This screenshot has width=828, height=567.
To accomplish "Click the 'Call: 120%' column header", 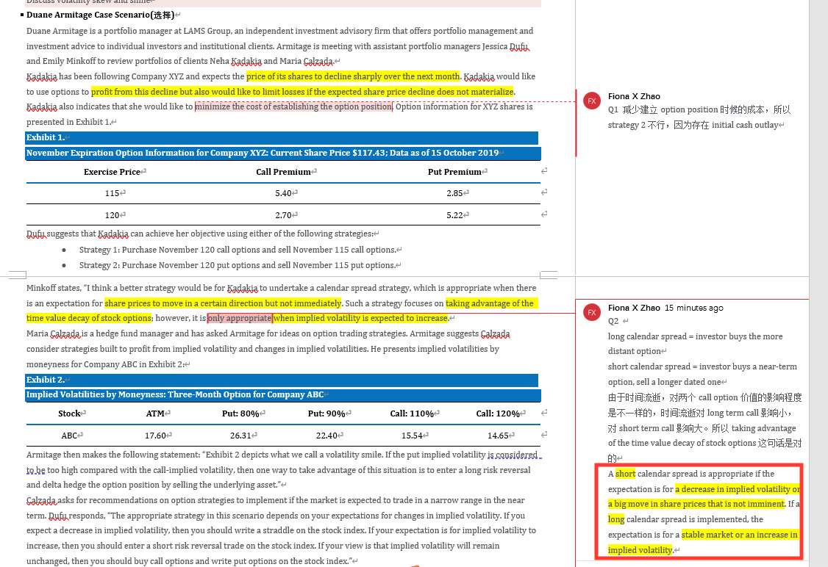I will (498, 413).
